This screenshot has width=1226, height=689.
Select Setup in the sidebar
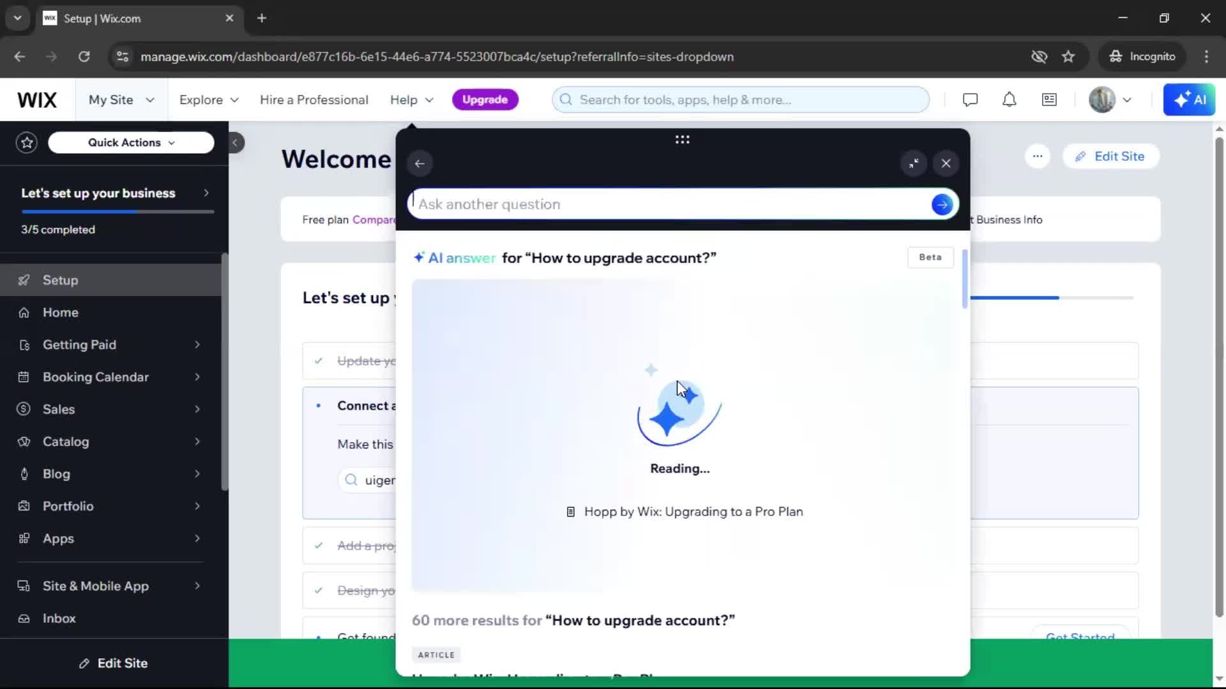click(x=110, y=280)
